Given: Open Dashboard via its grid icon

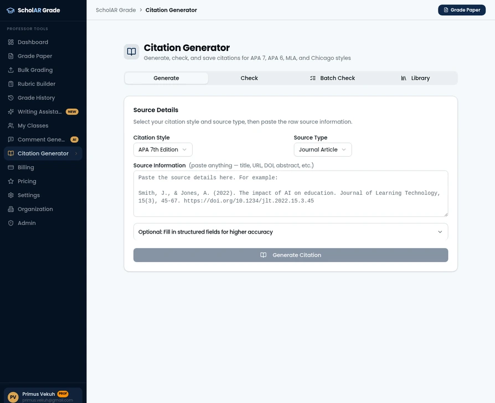Looking at the screenshot, I should 11,42.
